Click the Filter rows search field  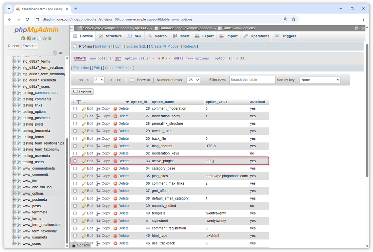(252, 80)
